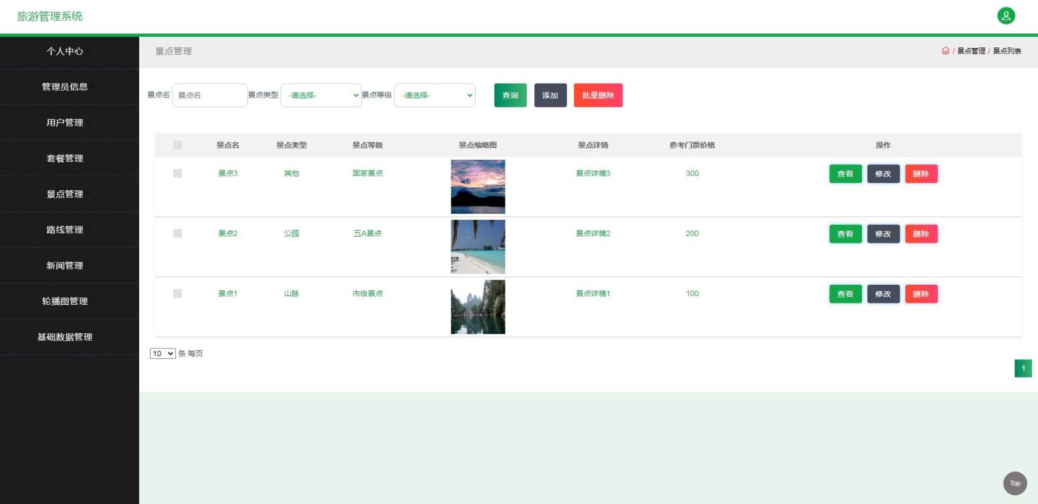Click 景点管理 in the breadcrumb
1038x504 pixels.
971,51
